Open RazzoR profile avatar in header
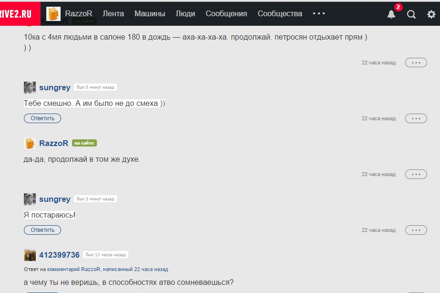Image resolution: width=440 pixels, height=293 pixels. coord(53,13)
